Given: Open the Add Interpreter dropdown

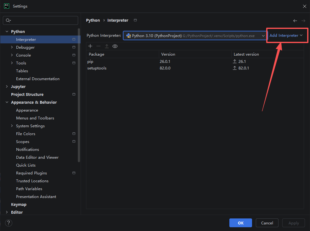Looking at the screenshot, I should [x=286, y=36].
